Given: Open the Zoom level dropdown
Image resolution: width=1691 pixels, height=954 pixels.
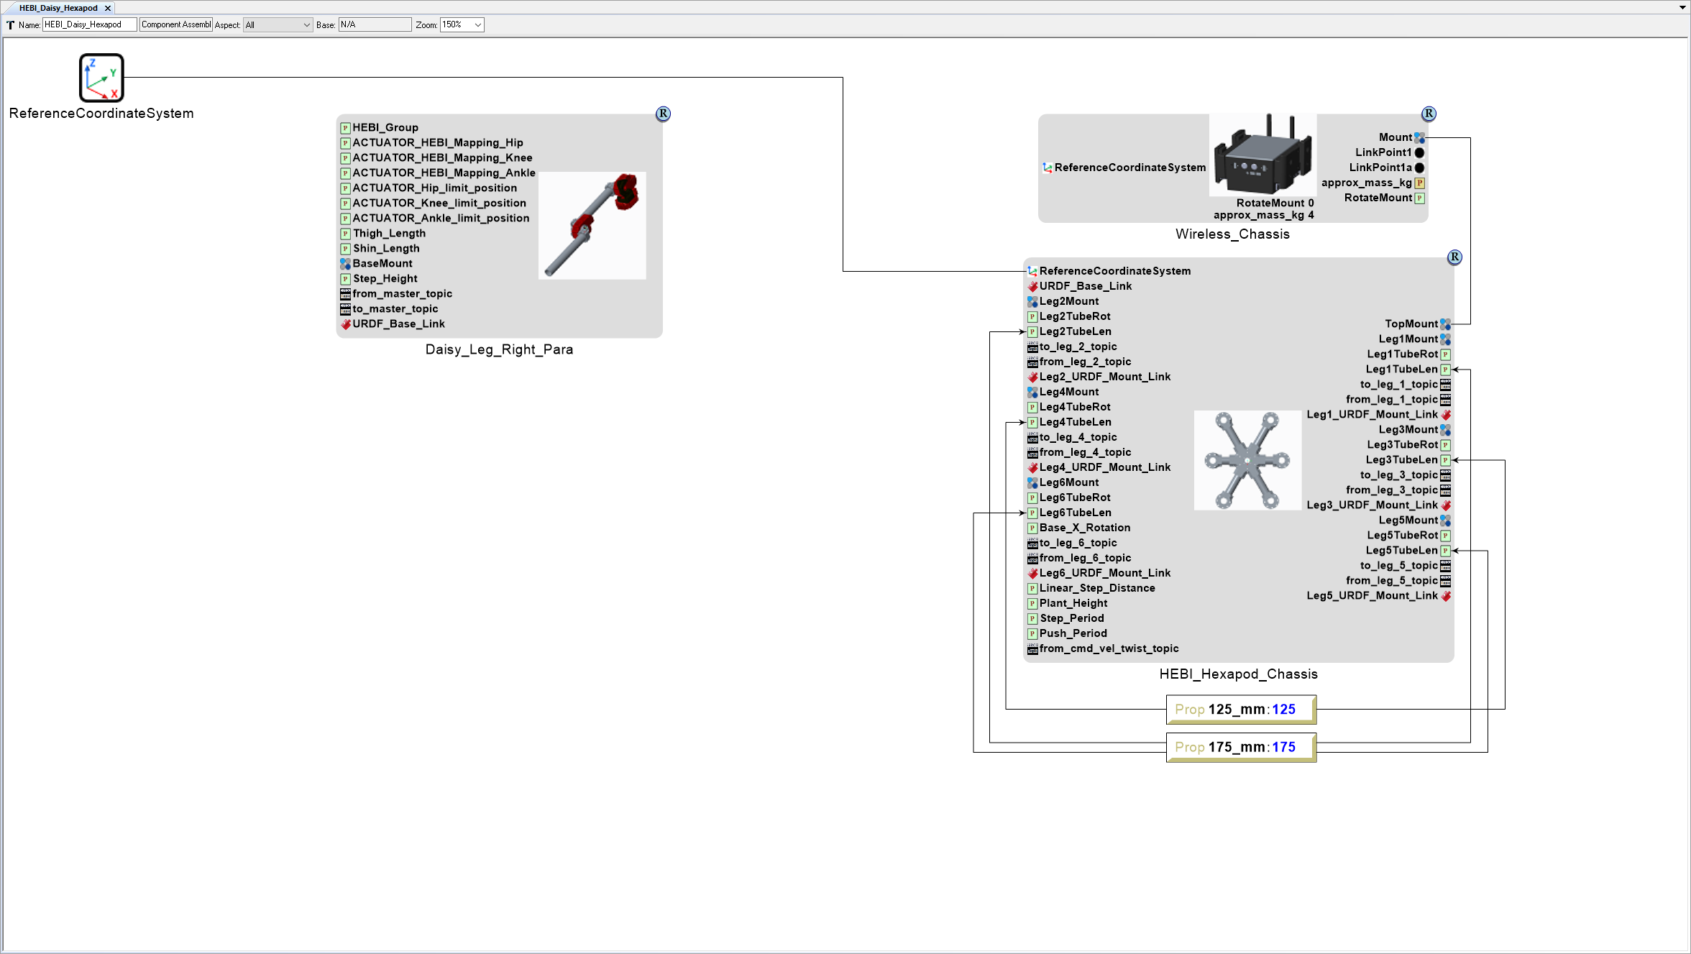Looking at the screenshot, I should tap(476, 24).
